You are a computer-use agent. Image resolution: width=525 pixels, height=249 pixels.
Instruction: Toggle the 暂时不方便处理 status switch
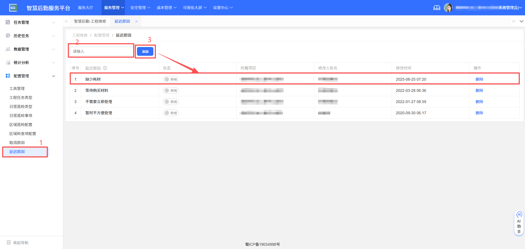click(x=170, y=113)
